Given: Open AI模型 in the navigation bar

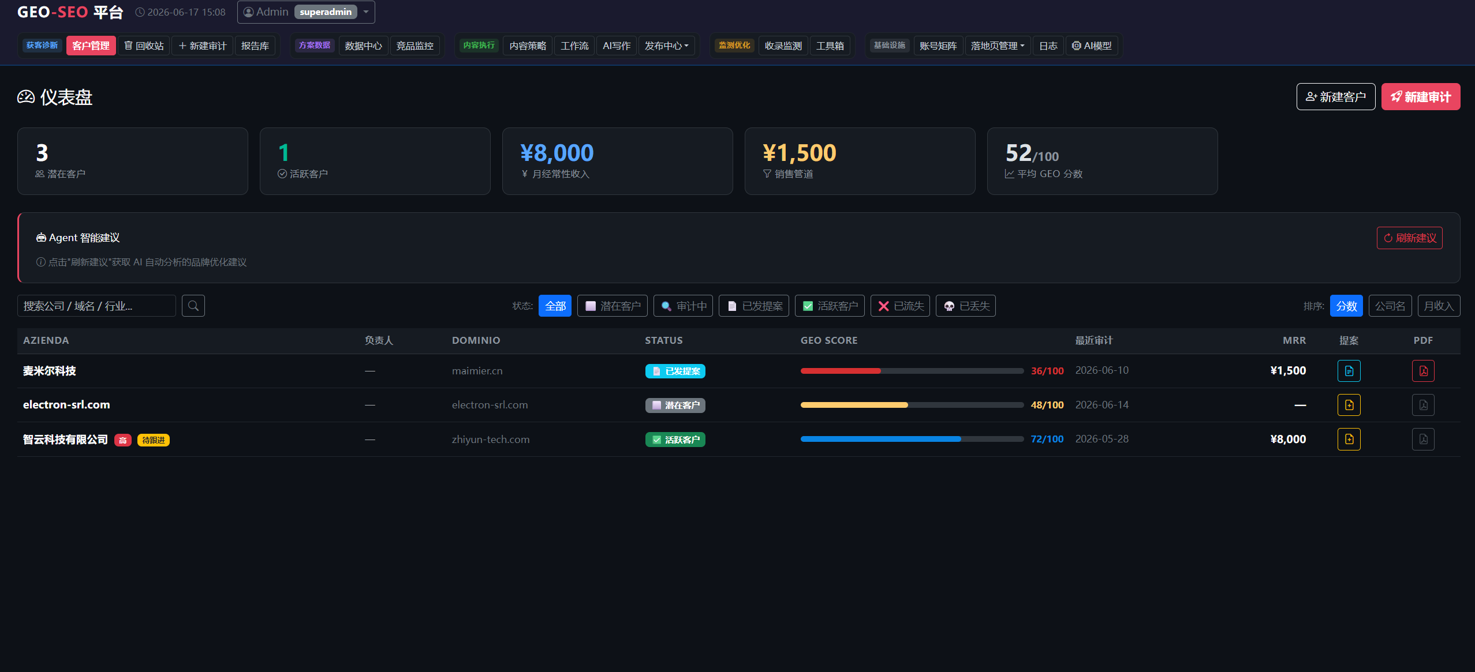Looking at the screenshot, I should coord(1091,46).
